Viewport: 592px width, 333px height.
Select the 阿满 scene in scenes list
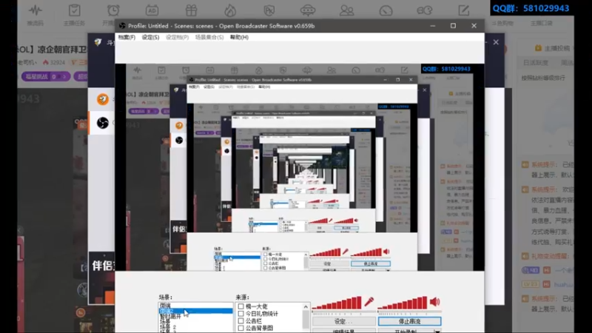point(165,306)
